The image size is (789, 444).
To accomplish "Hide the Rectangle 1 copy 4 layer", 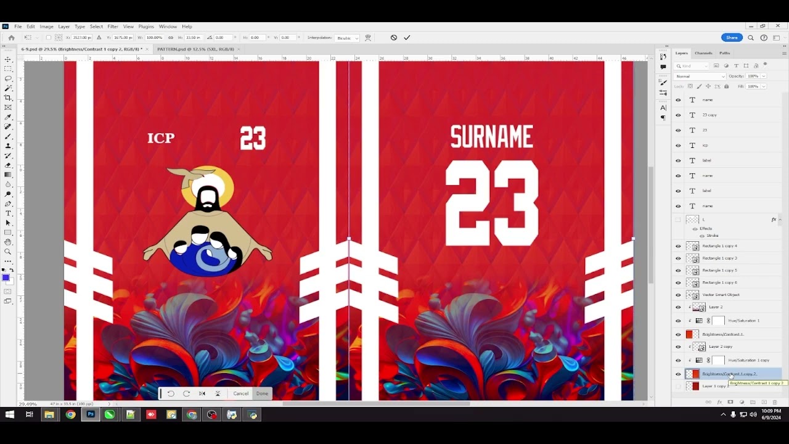I will click(x=678, y=246).
